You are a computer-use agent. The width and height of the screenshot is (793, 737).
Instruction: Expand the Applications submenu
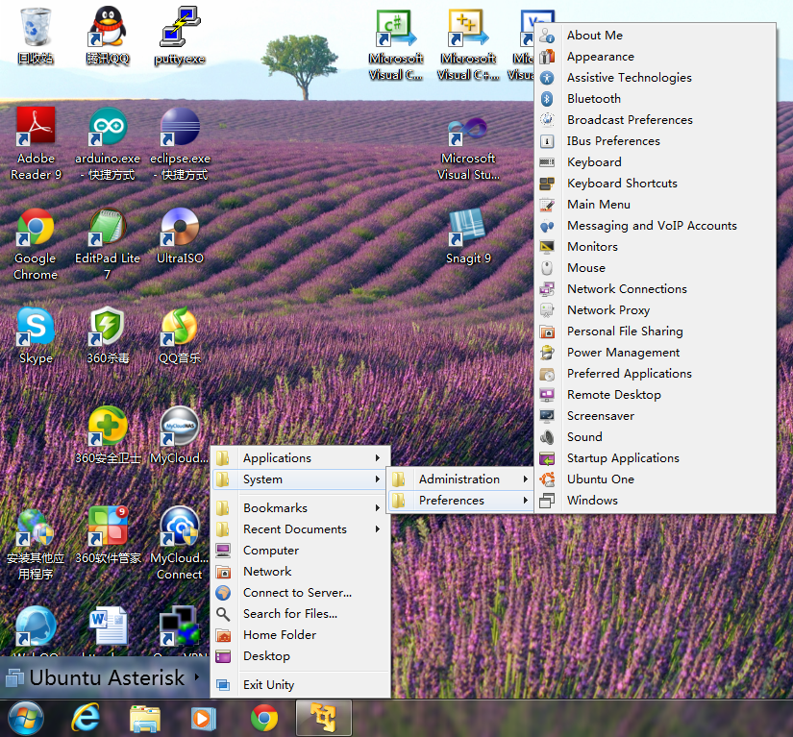click(301, 458)
